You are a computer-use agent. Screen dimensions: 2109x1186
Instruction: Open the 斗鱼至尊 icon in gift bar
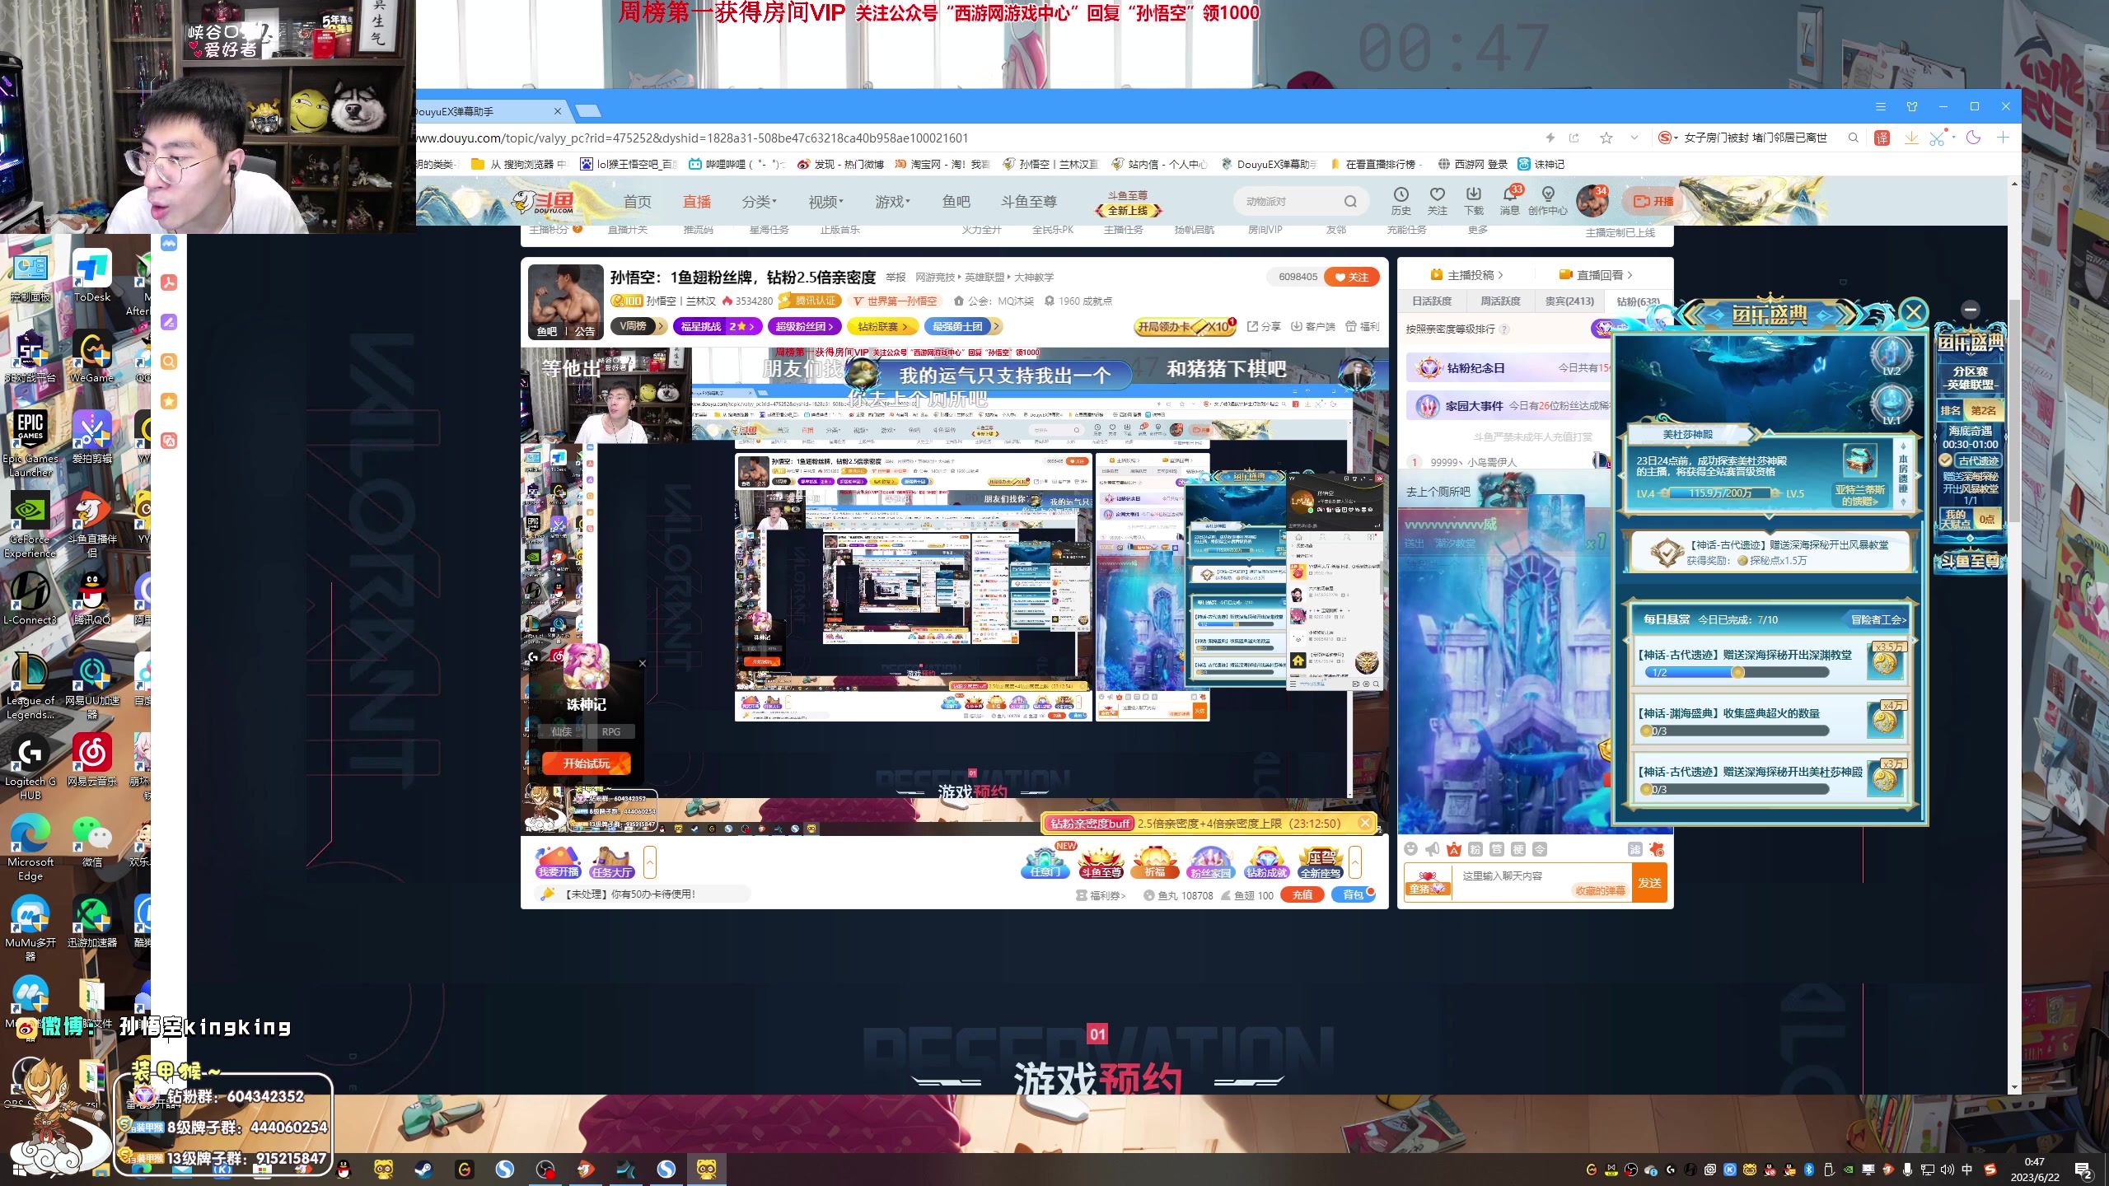pos(1101,862)
